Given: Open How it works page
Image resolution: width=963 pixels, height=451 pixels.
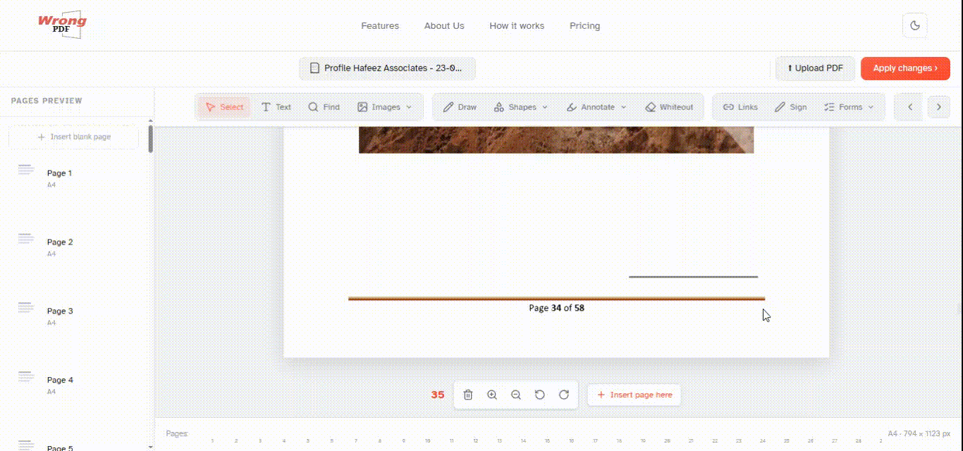Looking at the screenshot, I should [x=517, y=25].
